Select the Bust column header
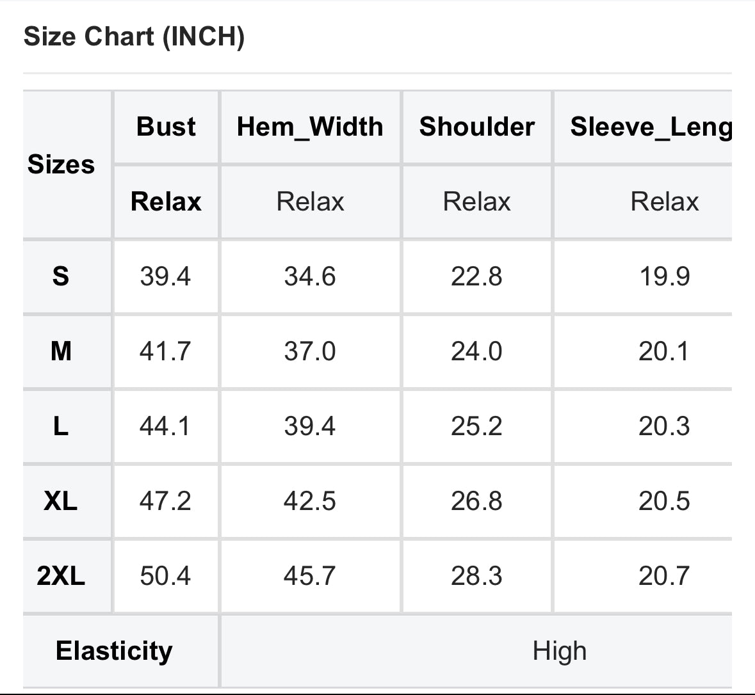This screenshot has height=695, width=755. coord(166,127)
